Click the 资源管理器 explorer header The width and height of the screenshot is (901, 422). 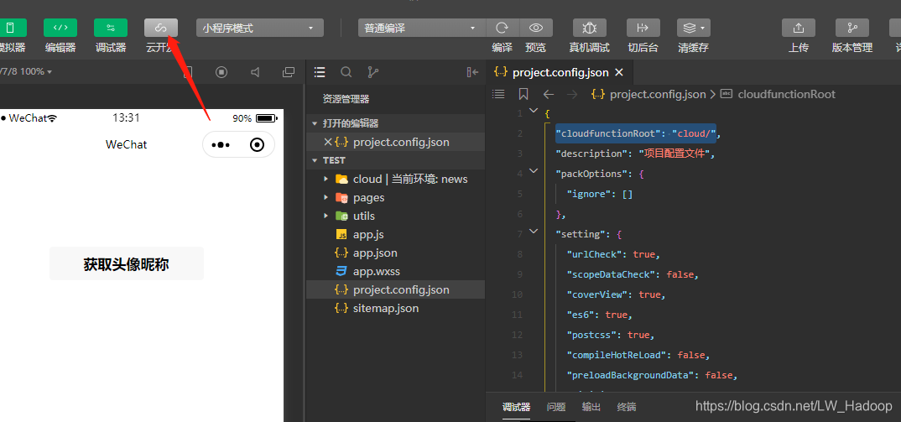pyautogui.click(x=346, y=99)
